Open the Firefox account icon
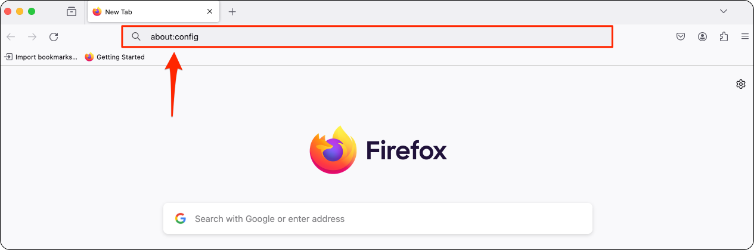The width and height of the screenshot is (754, 250). click(702, 37)
